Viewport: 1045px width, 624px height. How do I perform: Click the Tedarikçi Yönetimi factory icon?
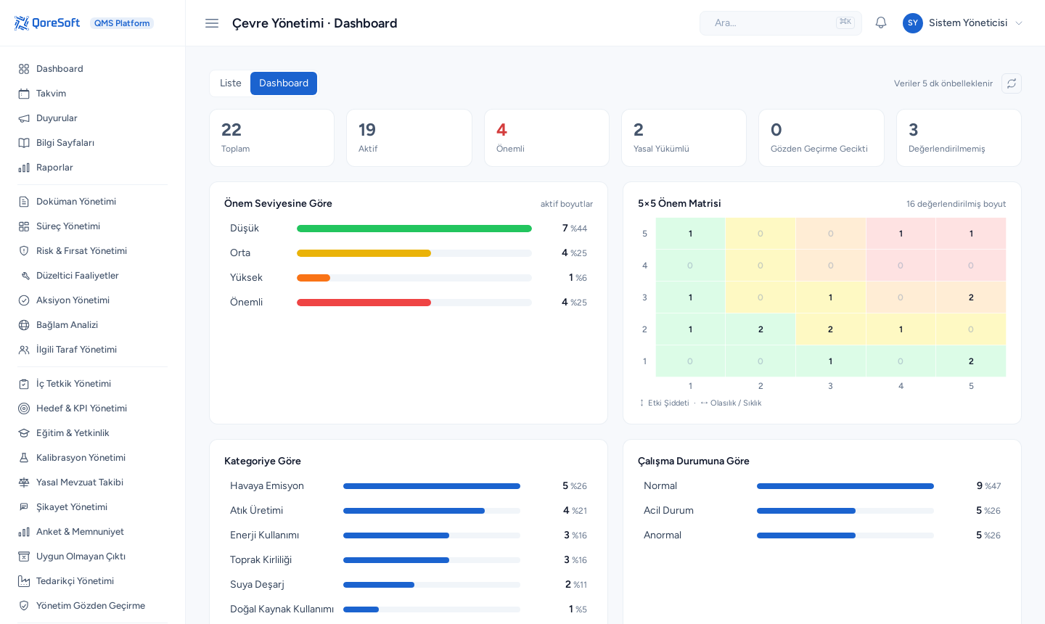pos(24,581)
